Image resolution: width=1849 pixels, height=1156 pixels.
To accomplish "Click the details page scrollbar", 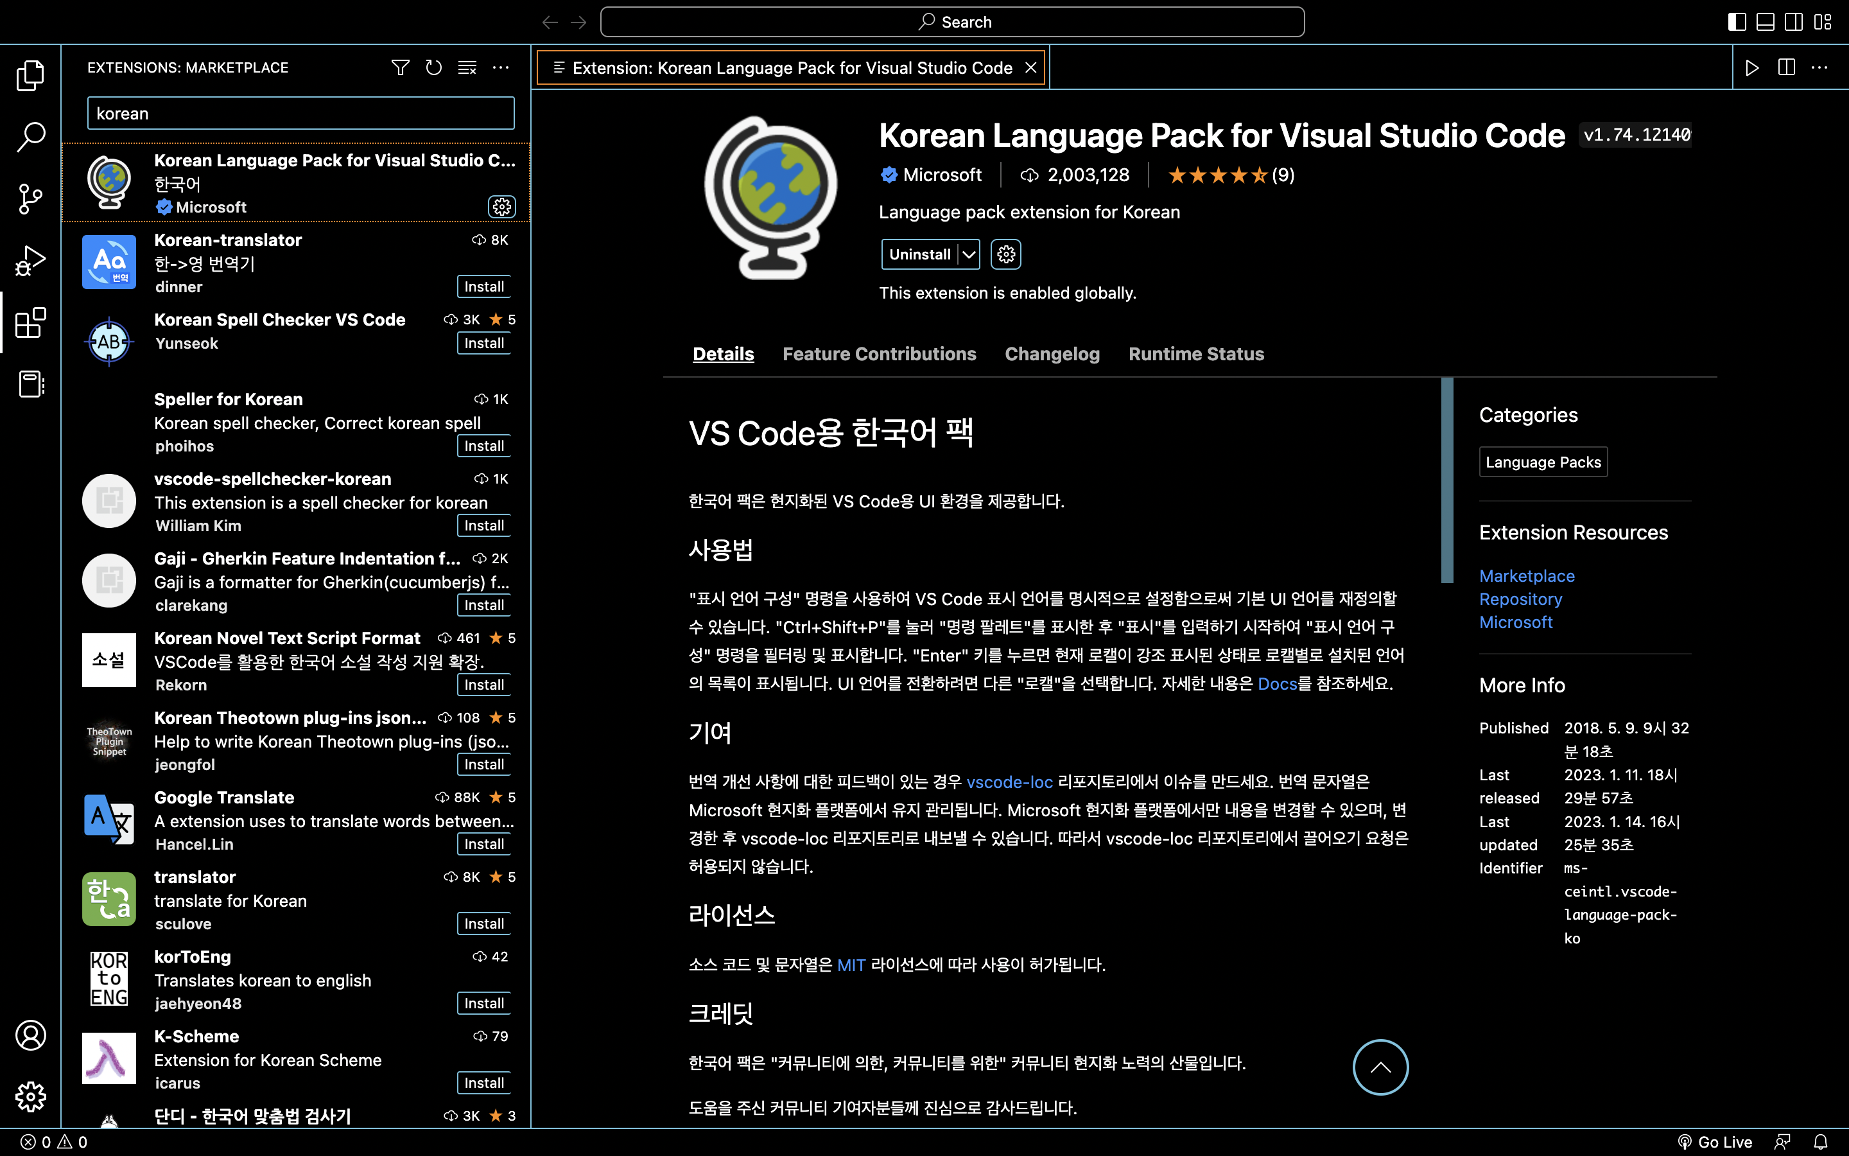I will 1447,480.
